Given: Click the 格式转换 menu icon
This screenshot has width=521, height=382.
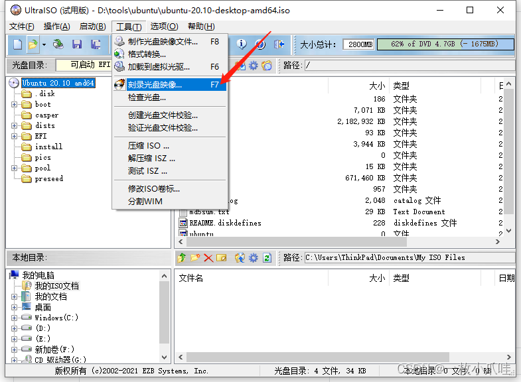Looking at the screenshot, I should coord(119,54).
